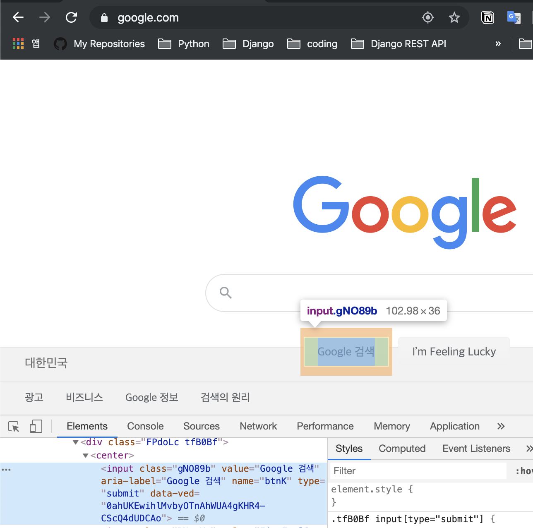
Task: Open the Django REST API bookmarks folder
Action: click(x=399, y=44)
